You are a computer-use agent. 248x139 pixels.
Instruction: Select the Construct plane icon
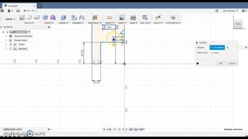(95, 17)
